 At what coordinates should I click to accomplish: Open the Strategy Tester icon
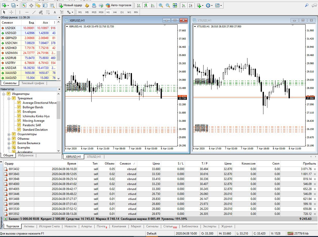[52, 5]
